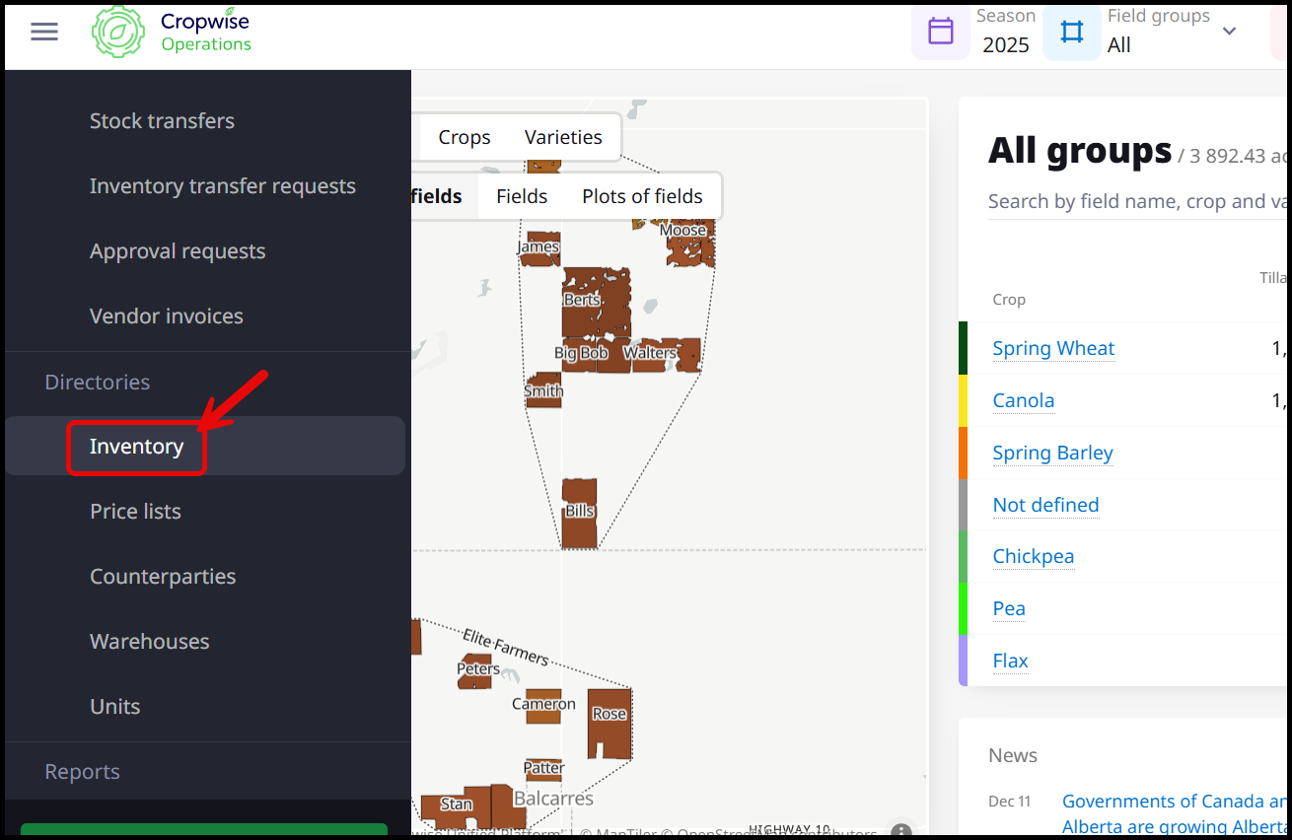This screenshot has width=1292, height=840.
Task: Open the Season 2025 selector
Action: pyautogui.click(x=1005, y=32)
